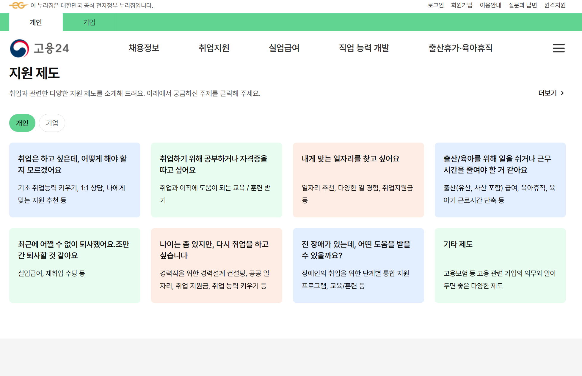Open the 내게 맞는 일자리를 찾고 싶어요 card
Screen dimensions: 582x376
point(358,180)
